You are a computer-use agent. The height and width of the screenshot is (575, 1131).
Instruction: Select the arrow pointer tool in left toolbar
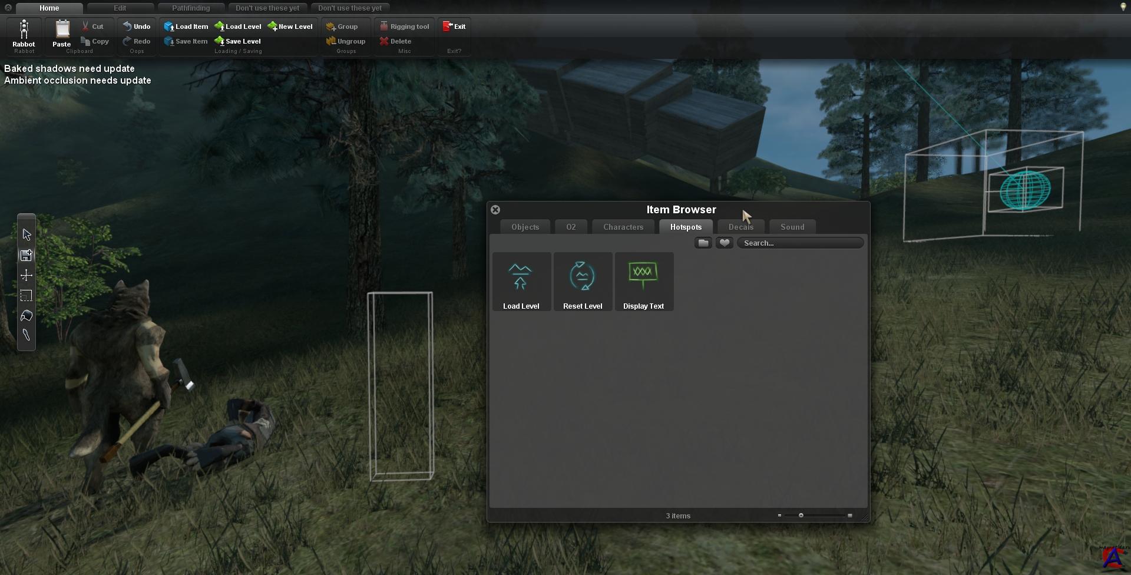tap(27, 234)
